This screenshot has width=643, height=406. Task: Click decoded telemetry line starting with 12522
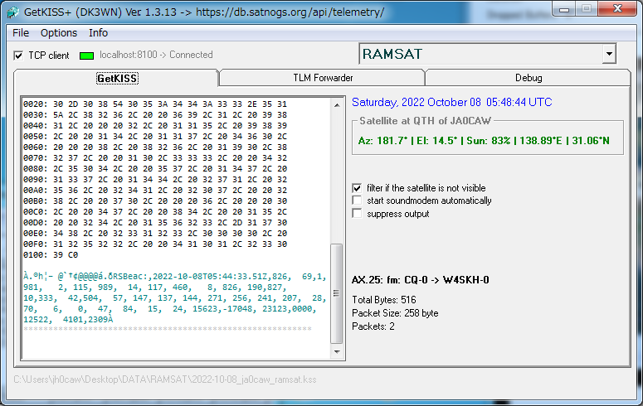pyautogui.click(x=68, y=320)
